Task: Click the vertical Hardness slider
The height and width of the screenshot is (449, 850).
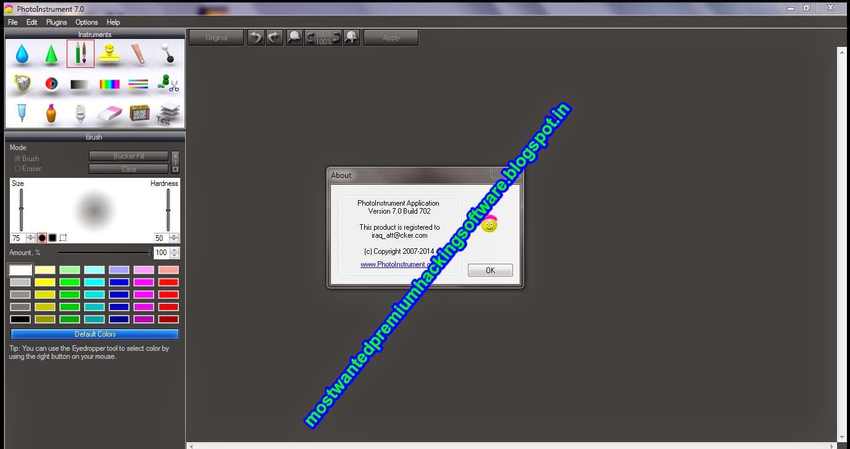Action: [x=167, y=209]
